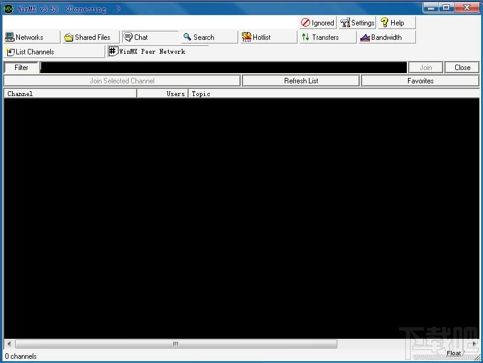The height and width of the screenshot is (363, 483).
Task: Sort by the Topic column header
Action: (x=334, y=94)
